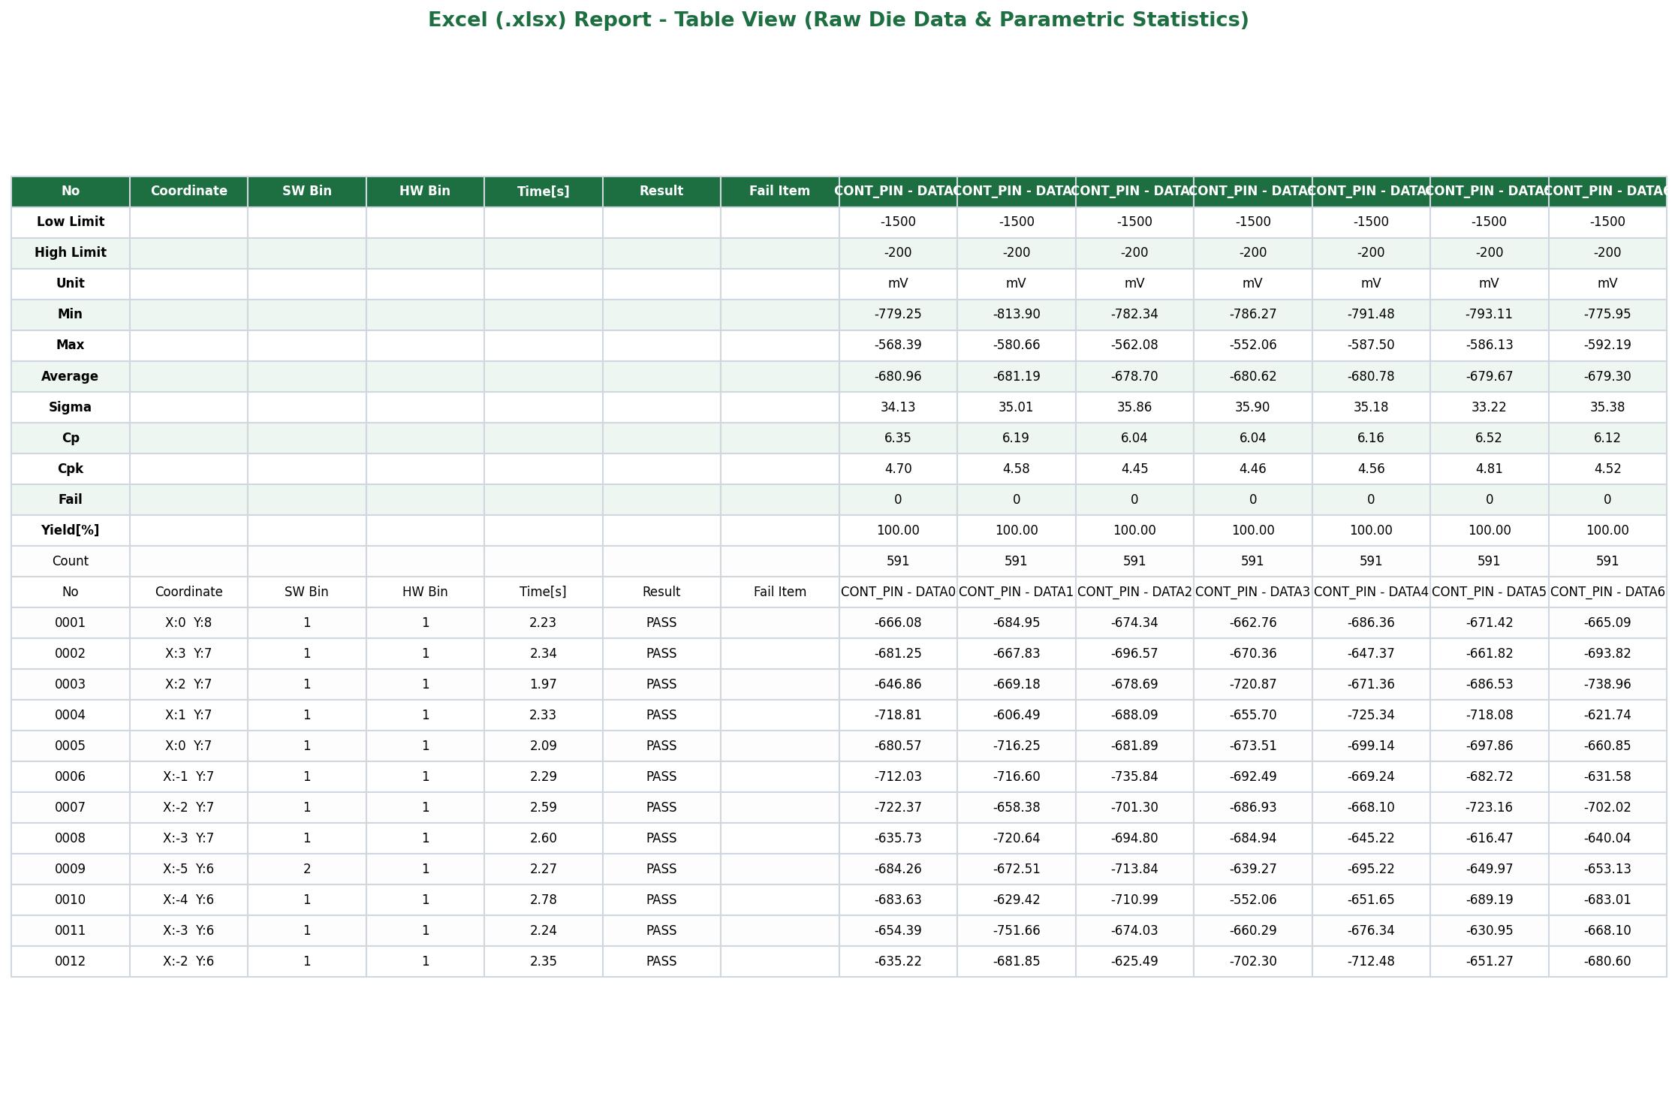The height and width of the screenshot is (1115, 1678).
Task: Select the green 'Time[s]' header cell
Action: (x=544, y=191)
